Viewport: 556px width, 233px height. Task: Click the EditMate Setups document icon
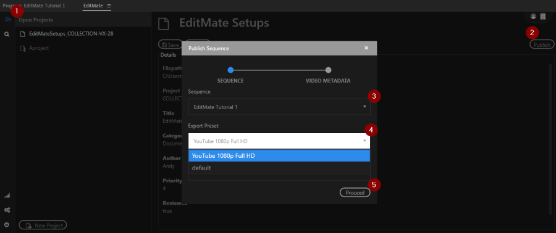(x=164, y=23)
